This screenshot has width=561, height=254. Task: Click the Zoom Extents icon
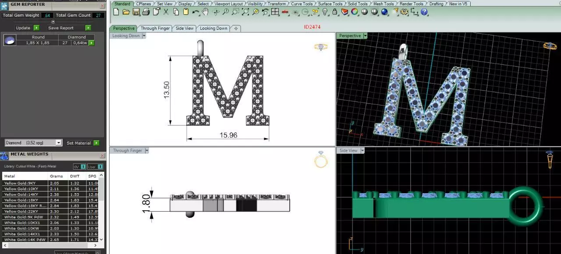pos(245,12)
